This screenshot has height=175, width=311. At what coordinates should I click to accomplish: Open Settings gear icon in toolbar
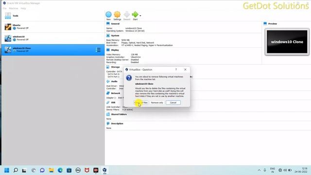pyautogui.click(x=117, y=15)
